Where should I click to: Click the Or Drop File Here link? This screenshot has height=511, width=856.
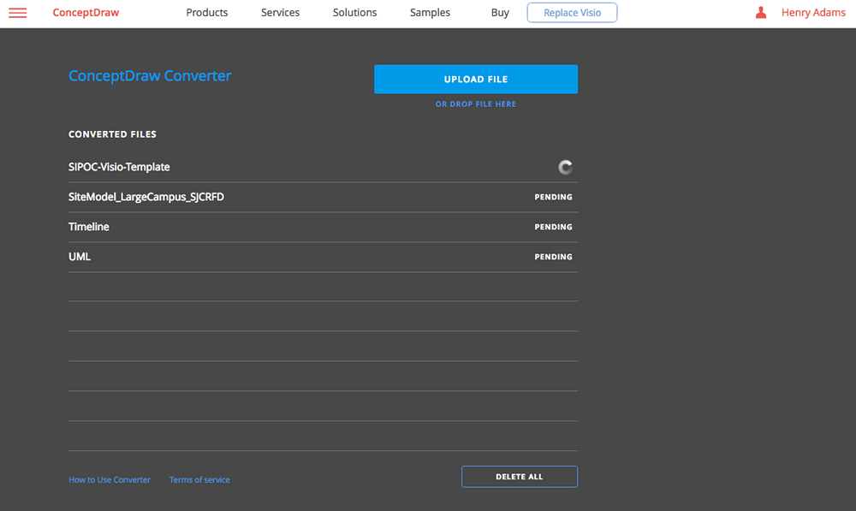pos(475,104)
